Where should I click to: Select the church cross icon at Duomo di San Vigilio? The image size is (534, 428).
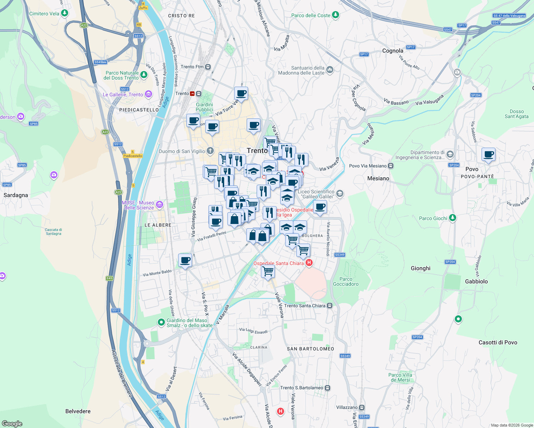click(x=210, y=151)
